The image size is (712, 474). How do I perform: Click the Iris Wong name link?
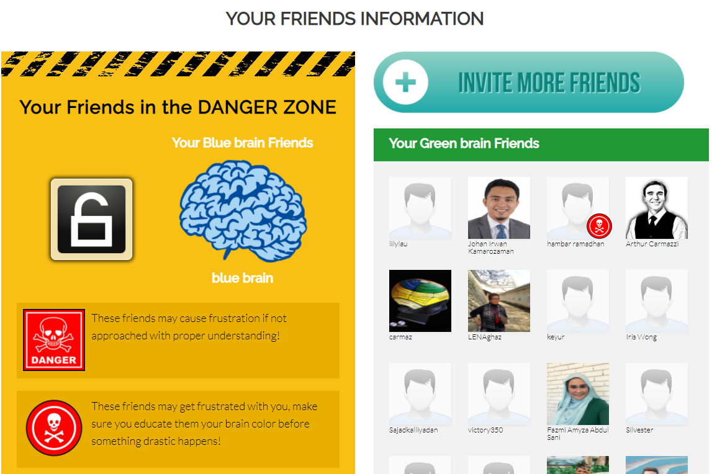click(x=641, y=338)
